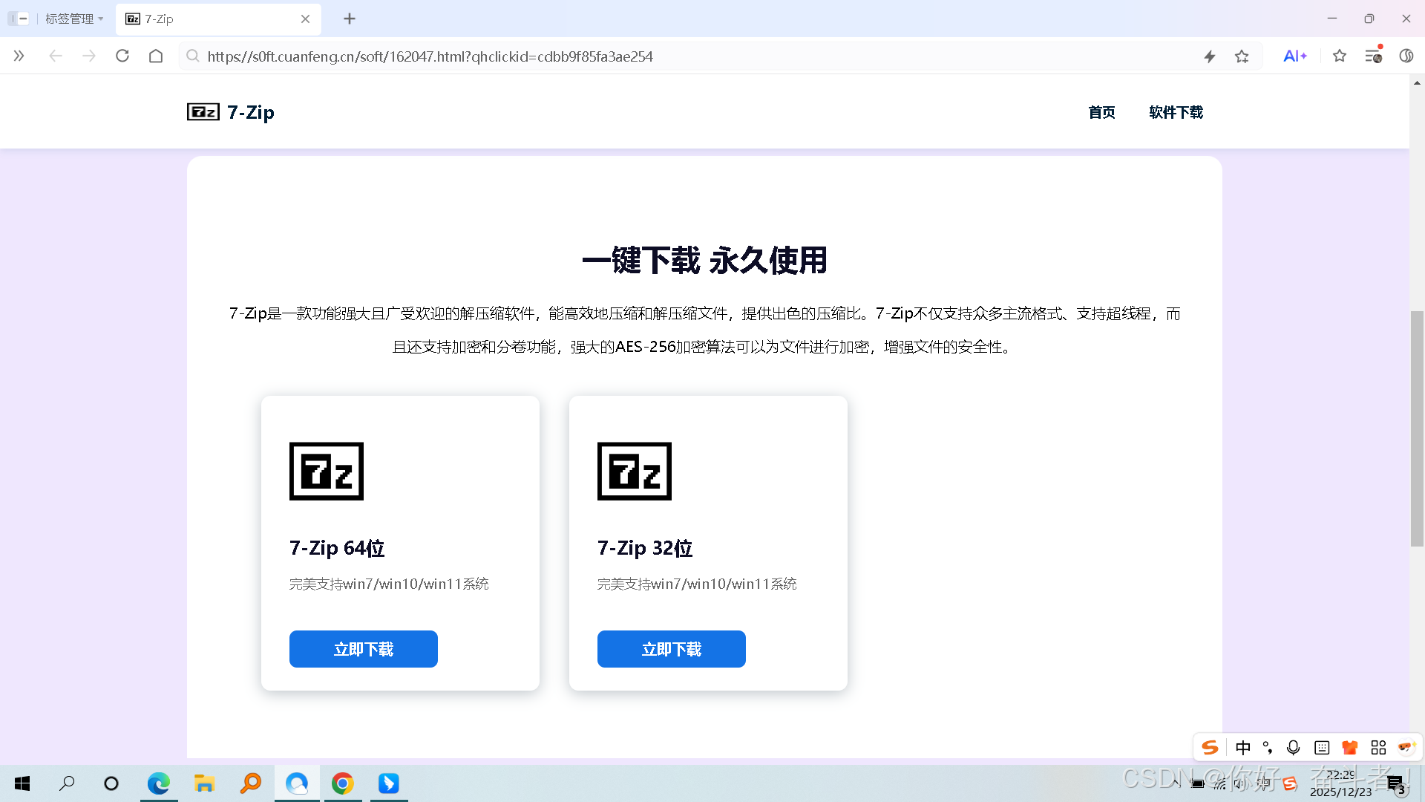1425x802 pixels.
Task: Click 立即下载 for 7-Zip 32位
Action: tap(672, 649)
